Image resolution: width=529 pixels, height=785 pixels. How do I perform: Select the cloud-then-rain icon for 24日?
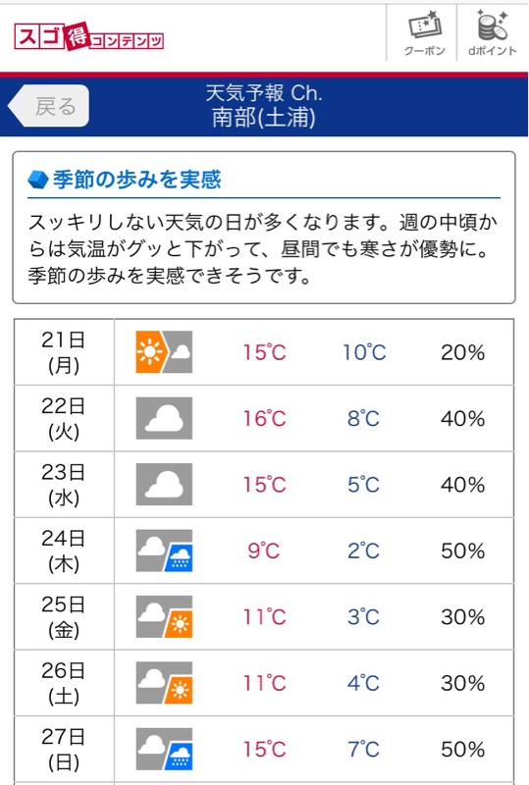[x=164, y=550]
